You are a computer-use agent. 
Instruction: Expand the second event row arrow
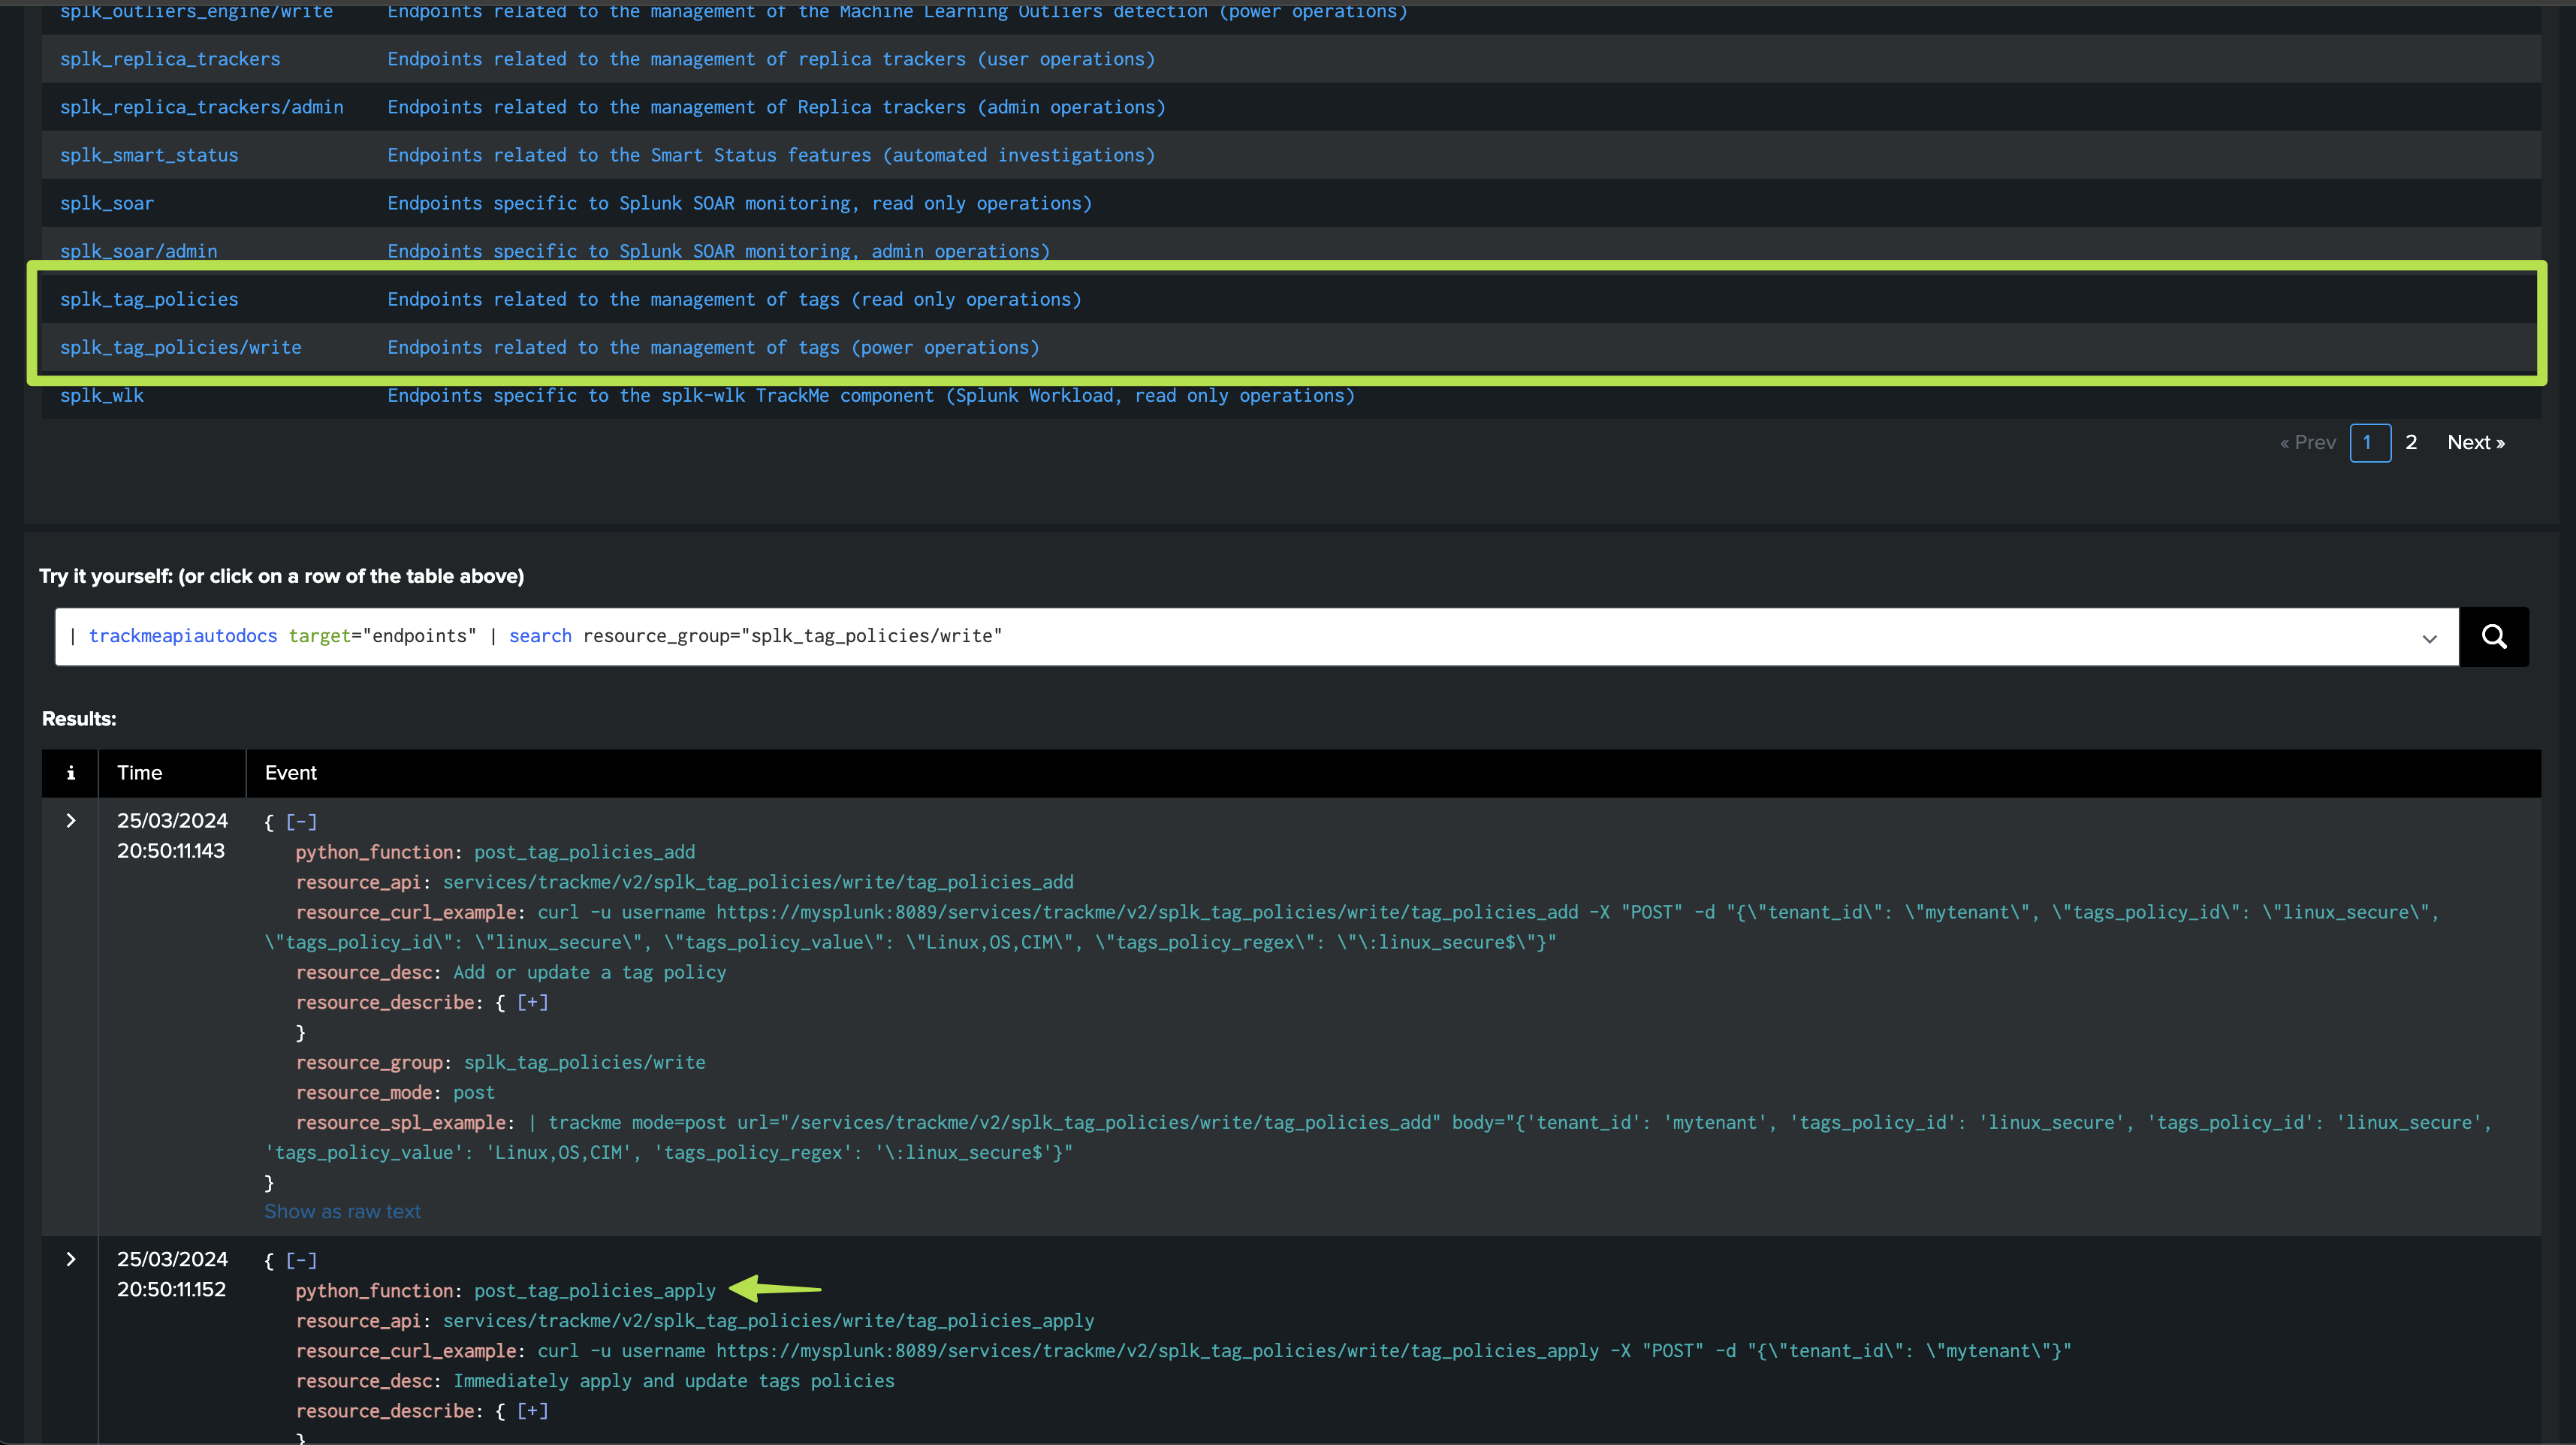pyautogui.click(x=70, y=1259)
